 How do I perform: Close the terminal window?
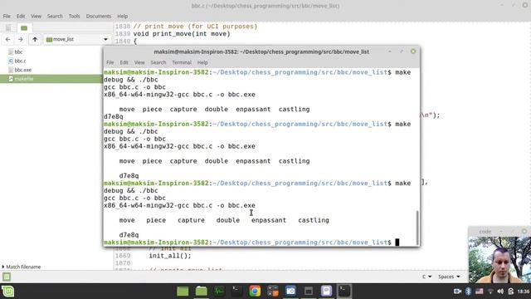(x=413, y=51)
